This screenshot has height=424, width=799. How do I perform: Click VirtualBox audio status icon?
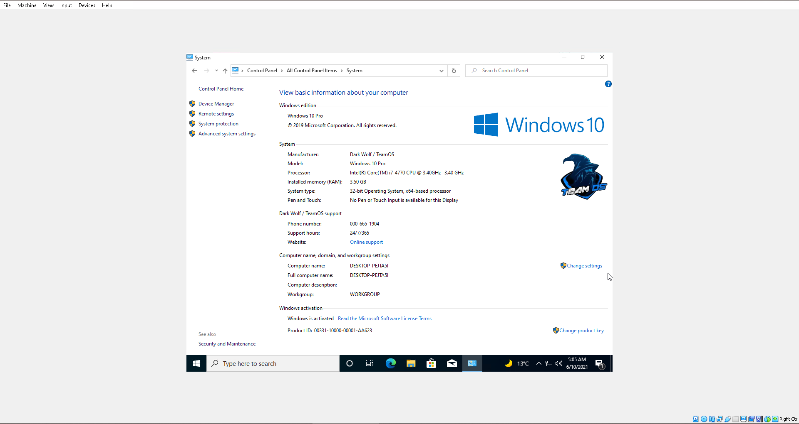[712, 419]
